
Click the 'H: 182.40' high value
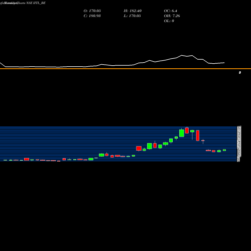click(x=133, y=11)
